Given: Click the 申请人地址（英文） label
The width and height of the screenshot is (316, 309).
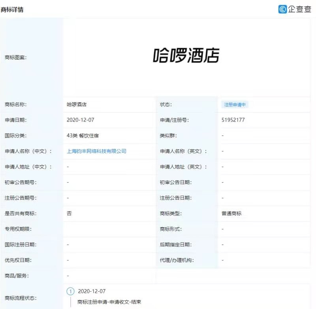Looking at the screenshot, I should 183,167.
